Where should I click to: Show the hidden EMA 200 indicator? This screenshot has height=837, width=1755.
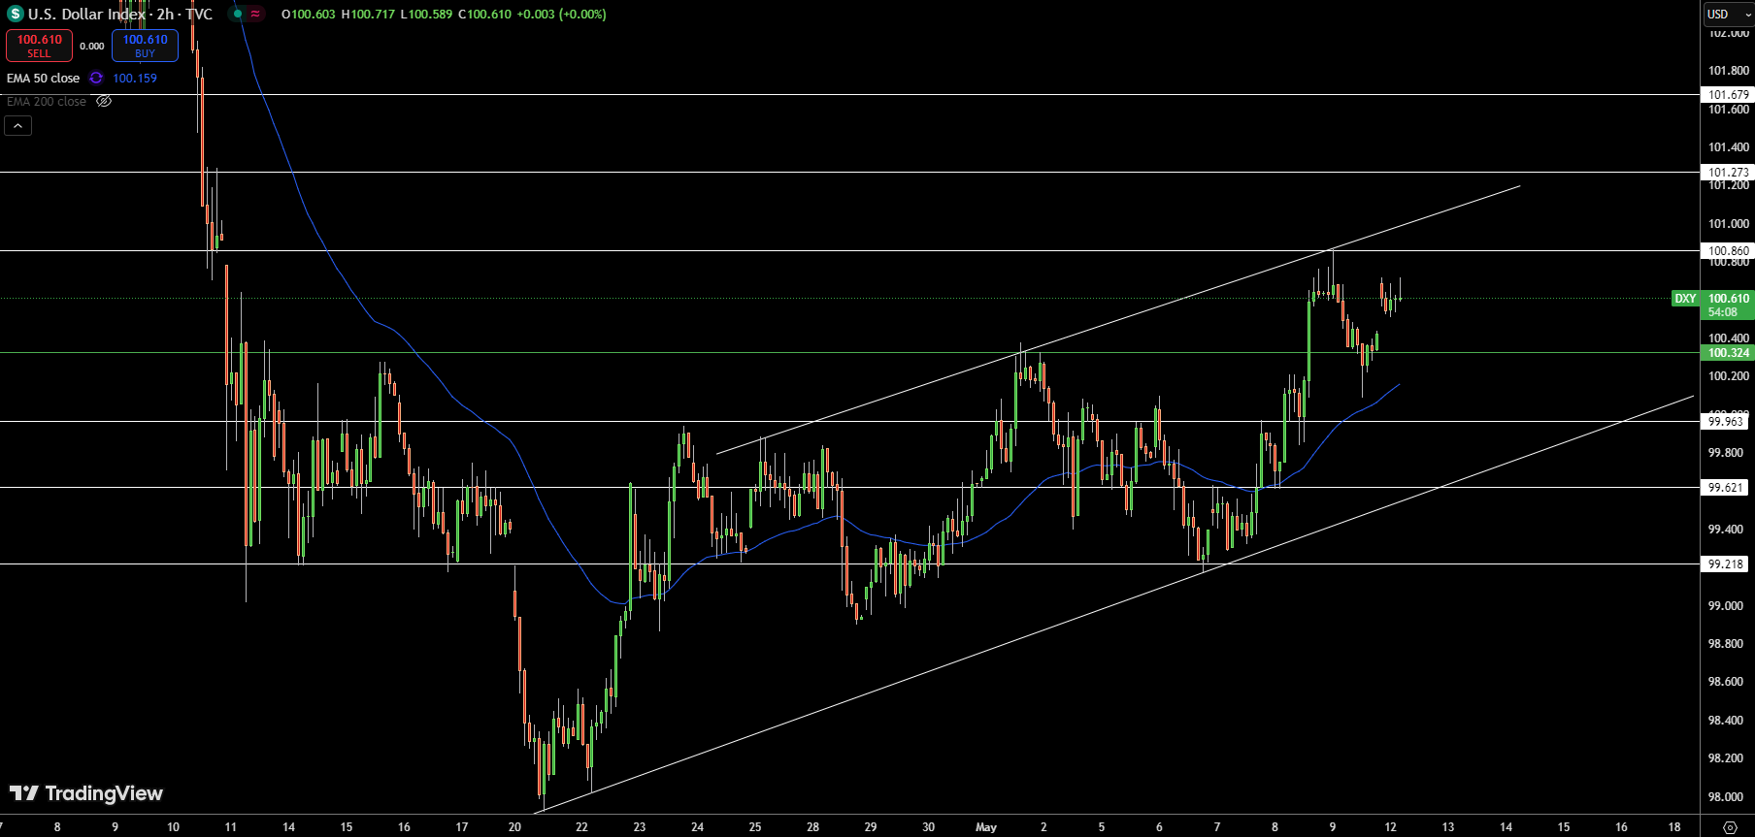104,101
